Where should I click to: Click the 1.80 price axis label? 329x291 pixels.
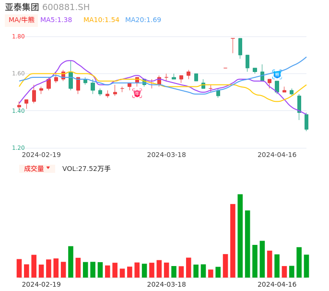click(x=18, y=36)
